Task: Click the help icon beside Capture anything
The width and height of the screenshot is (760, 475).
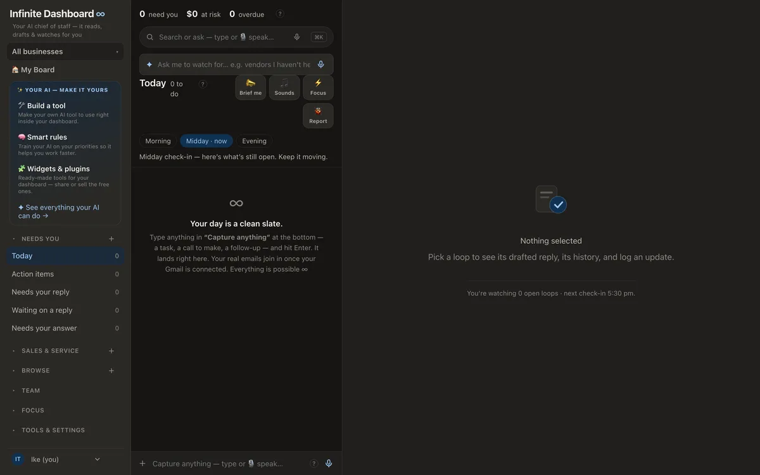Action: tap(313, 464)
